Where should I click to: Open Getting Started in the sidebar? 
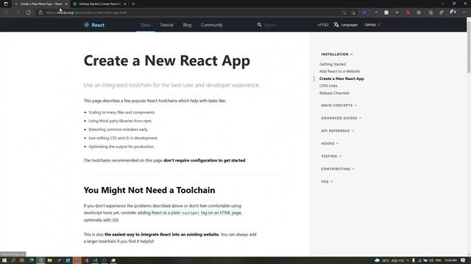333,64
